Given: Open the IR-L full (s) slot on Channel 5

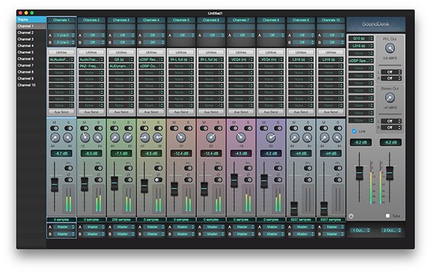Looking at the screenshot, I should point(181,60).
